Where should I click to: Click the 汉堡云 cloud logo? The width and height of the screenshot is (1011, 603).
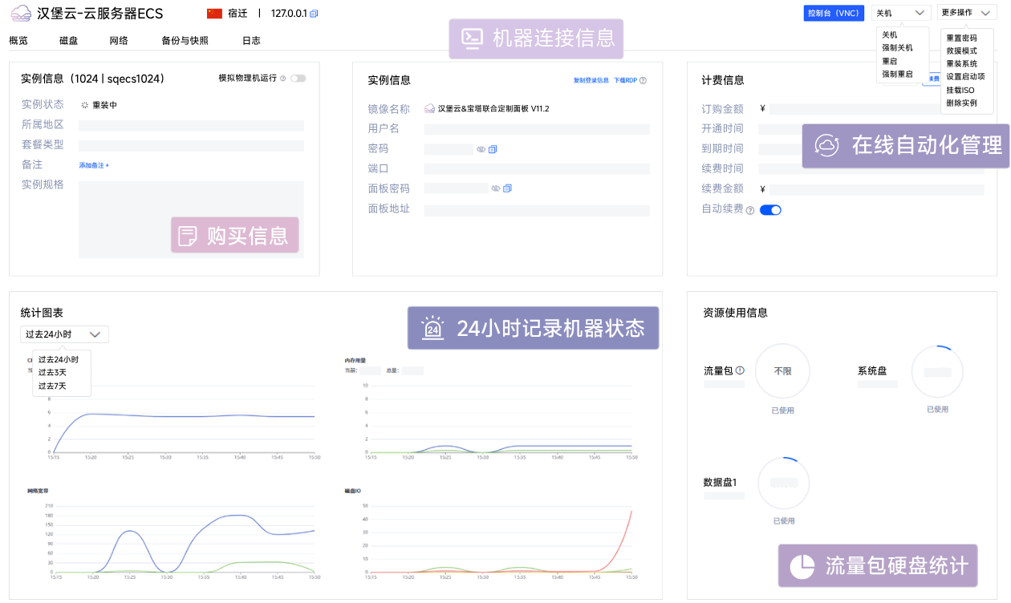point(20,13)
